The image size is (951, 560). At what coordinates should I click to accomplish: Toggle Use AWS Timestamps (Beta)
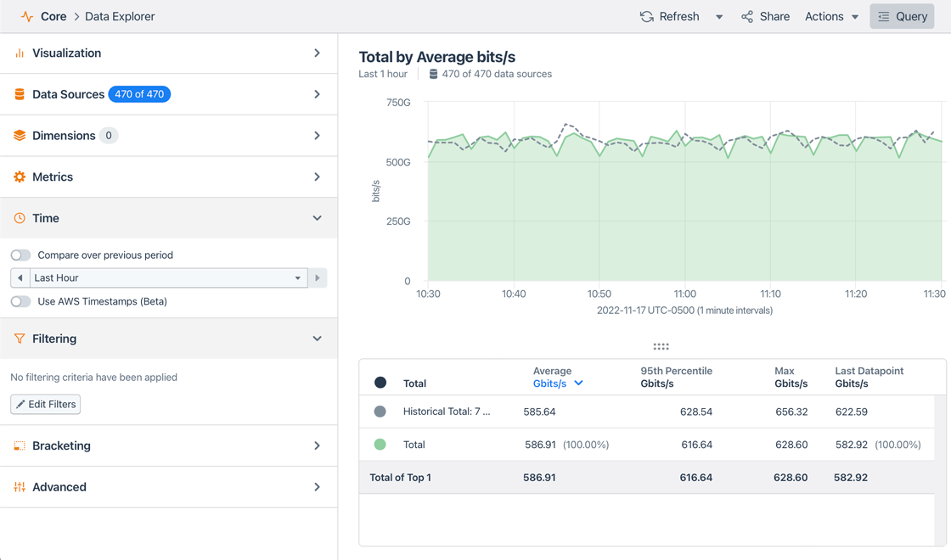click(20, 300)
